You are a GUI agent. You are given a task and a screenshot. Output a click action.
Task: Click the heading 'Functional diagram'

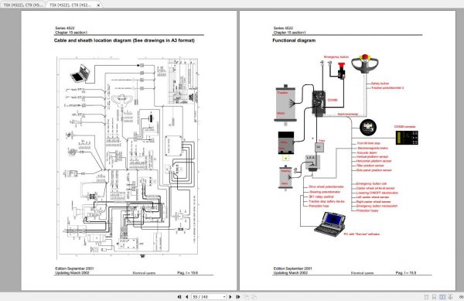point(294,40)
